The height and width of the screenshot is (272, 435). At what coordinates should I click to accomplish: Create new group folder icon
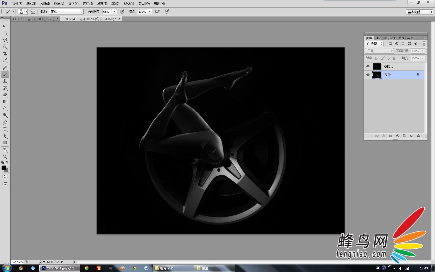405,136
